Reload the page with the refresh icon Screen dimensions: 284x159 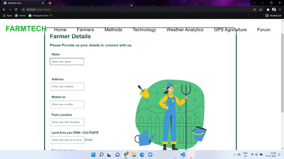pyautogui.click(x=16, y=9)
